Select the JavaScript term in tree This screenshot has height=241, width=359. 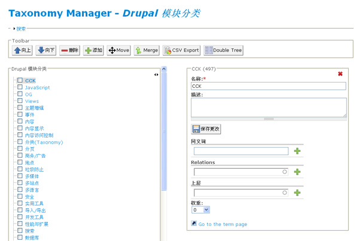[37, 87]
